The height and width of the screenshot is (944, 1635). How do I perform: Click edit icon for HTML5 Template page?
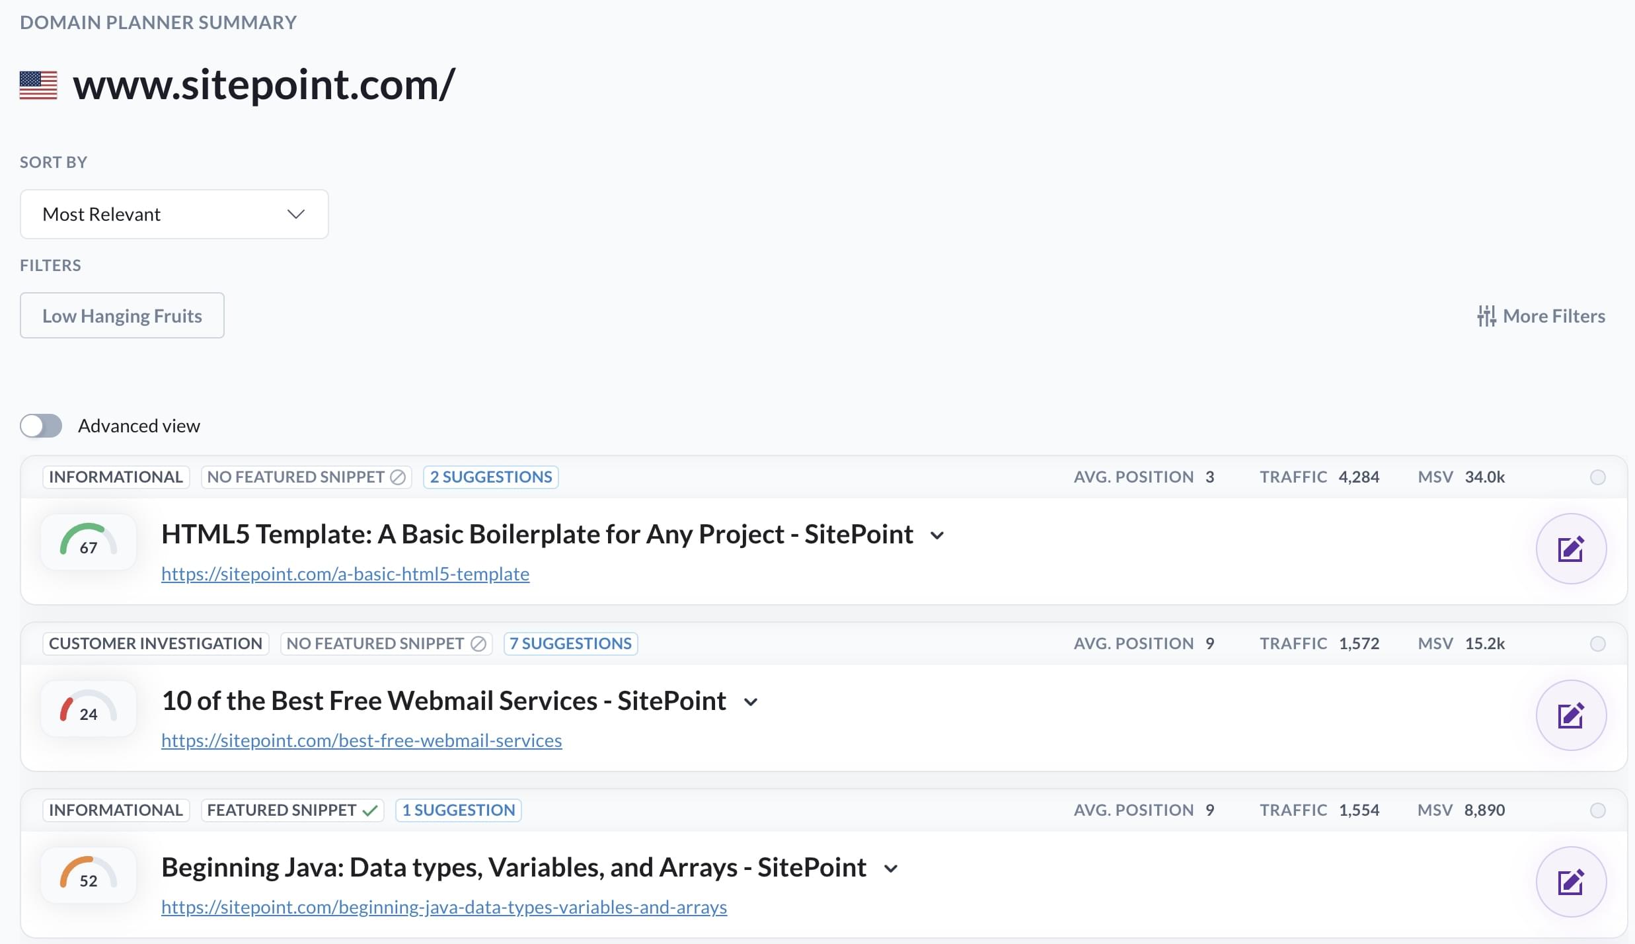coord(1571,549)
